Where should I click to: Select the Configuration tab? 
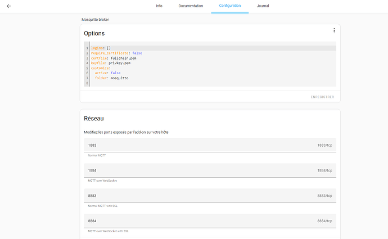(230, 6)
